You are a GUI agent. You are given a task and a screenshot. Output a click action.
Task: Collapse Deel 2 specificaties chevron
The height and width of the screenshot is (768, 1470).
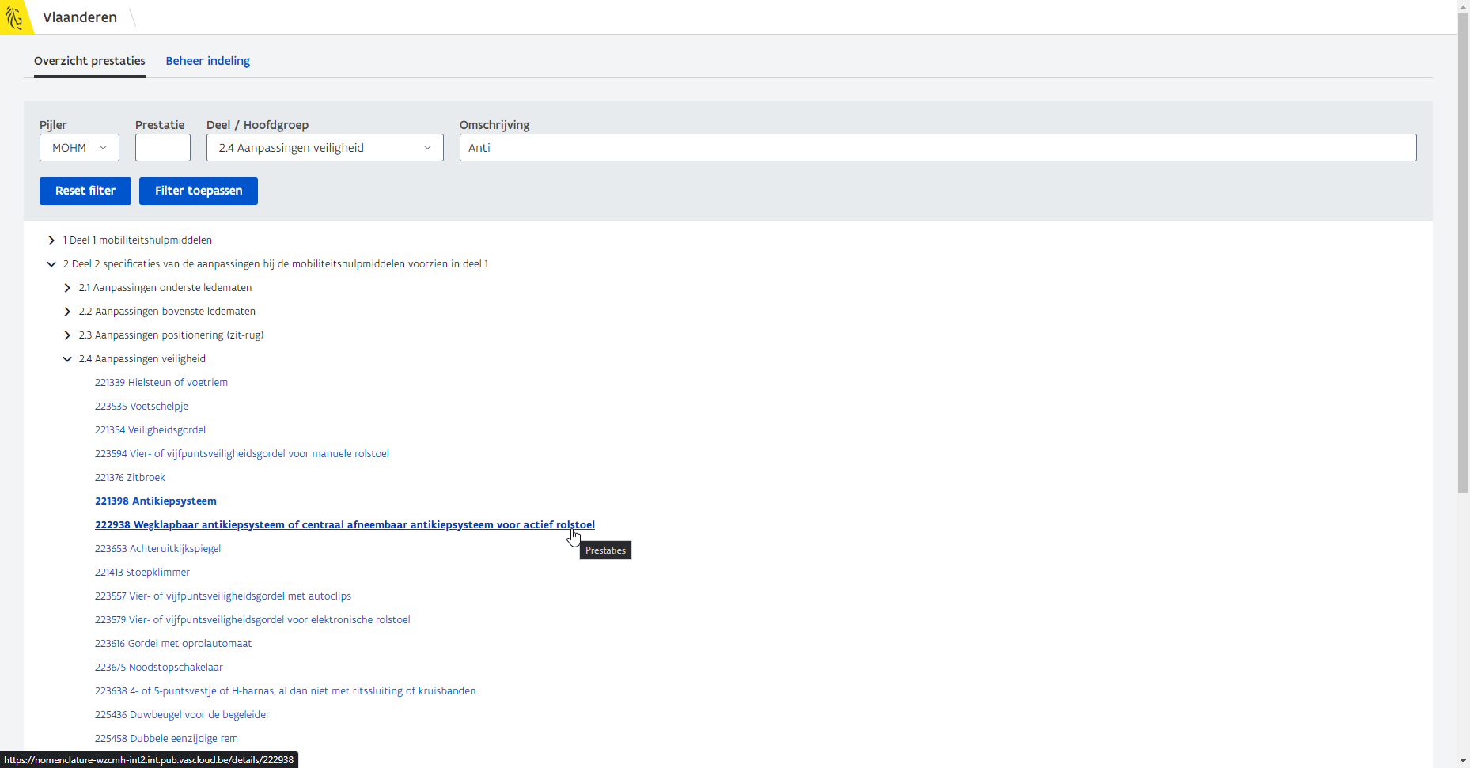(51, 264)
